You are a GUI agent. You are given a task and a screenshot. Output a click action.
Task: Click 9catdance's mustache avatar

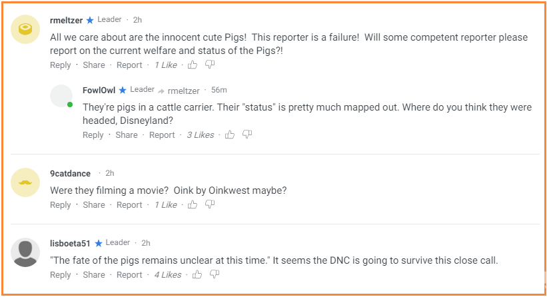pyautogui.click(x=25, y=182)
